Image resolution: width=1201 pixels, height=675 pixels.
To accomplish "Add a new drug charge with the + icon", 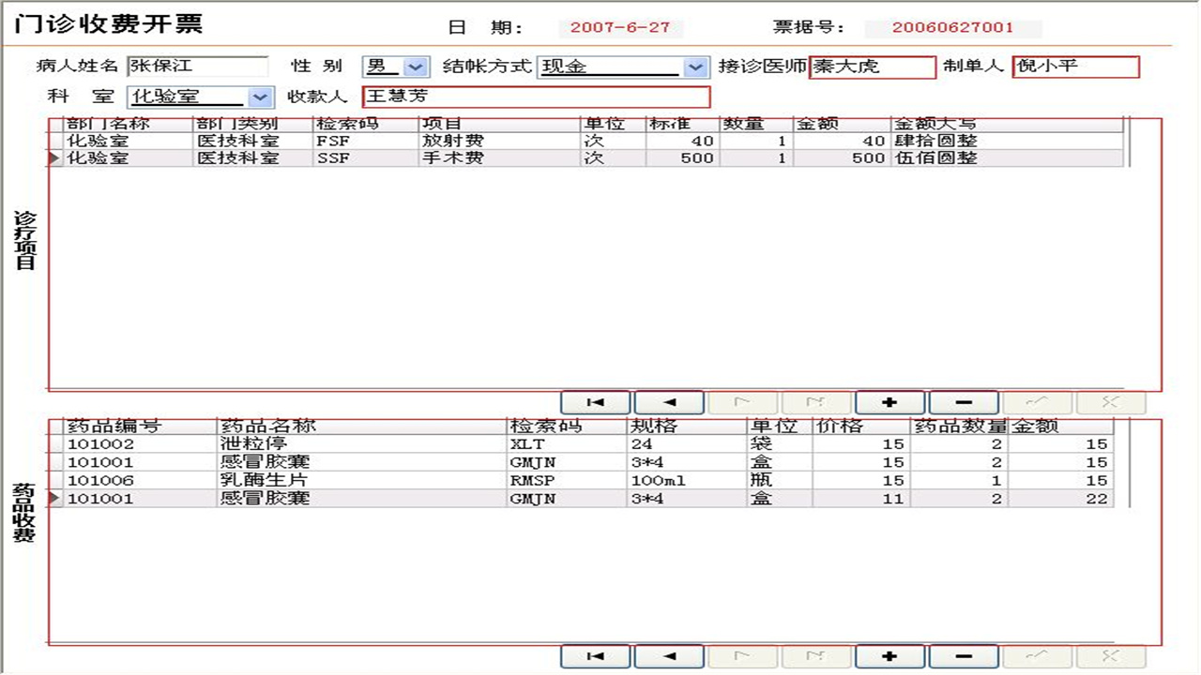I will [889, 656].
